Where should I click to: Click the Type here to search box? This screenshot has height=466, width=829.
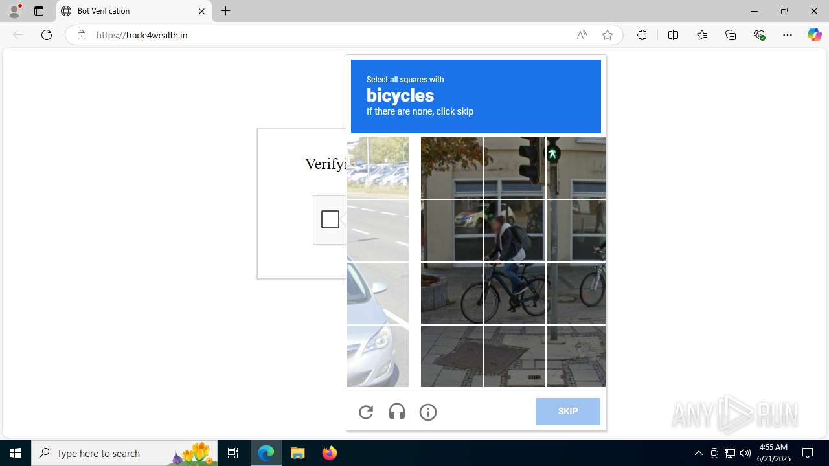(x=124, y=453)
